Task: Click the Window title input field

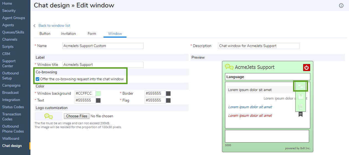Action: [103, 65]
